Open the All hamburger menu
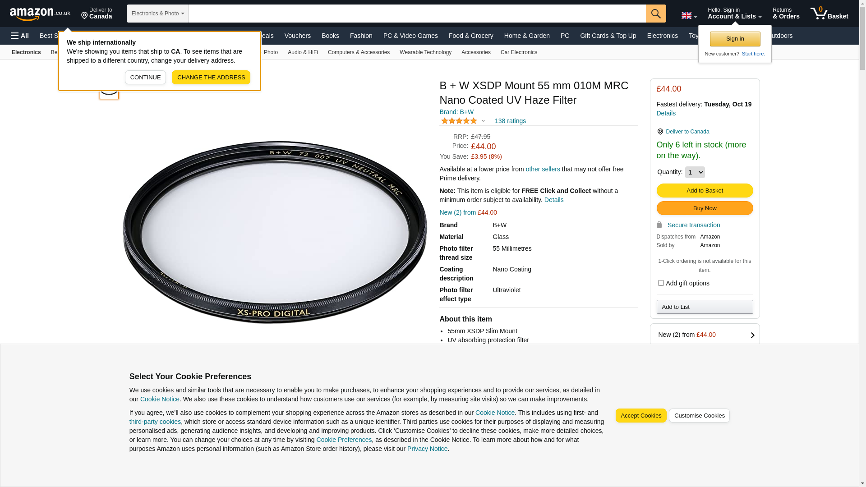This screenshot has height=487, width=866. [20, 36]
